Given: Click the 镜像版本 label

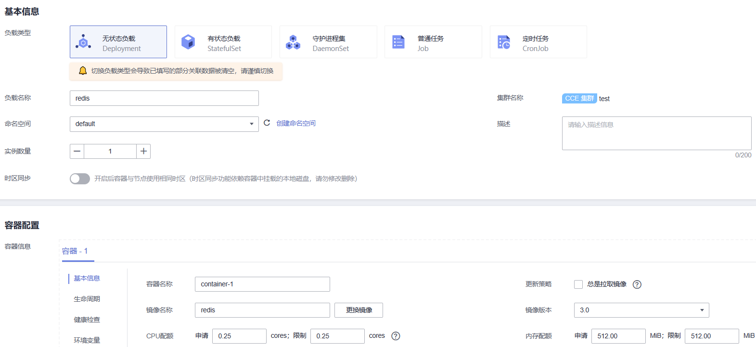Looking at the screenshot, I should [538, 310].
